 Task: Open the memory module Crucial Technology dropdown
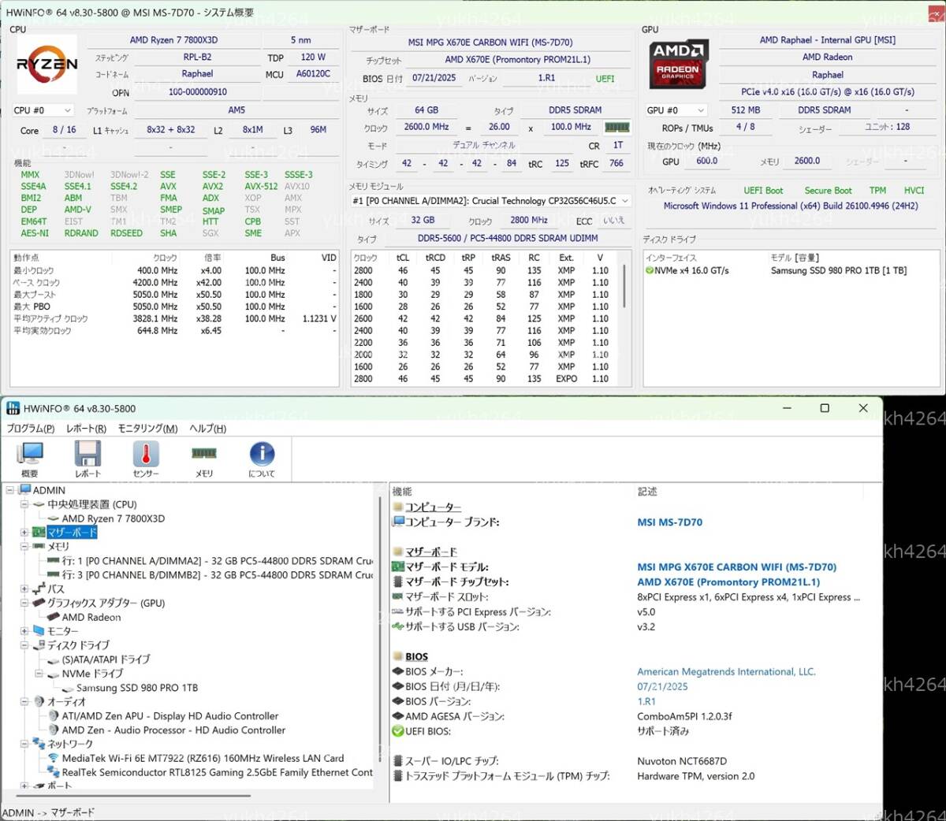point(490,201)
